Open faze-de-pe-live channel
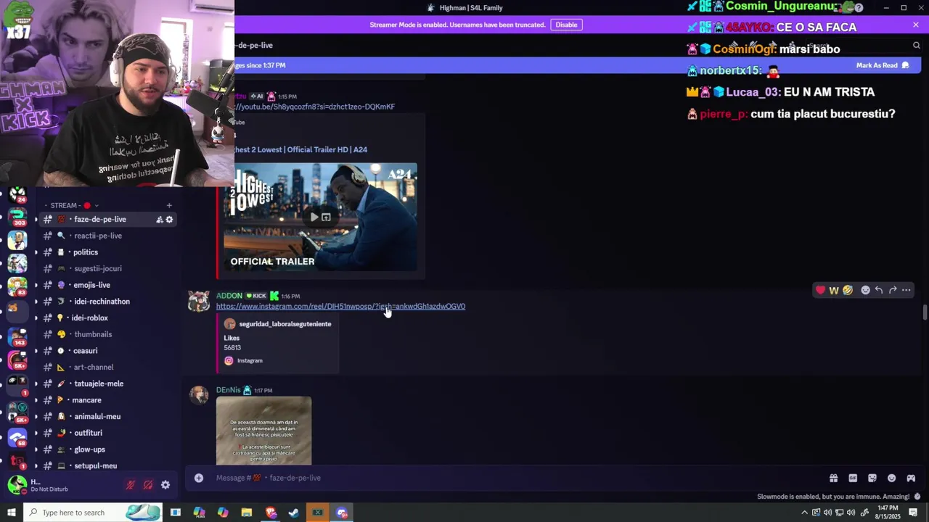 click(107, 220)
